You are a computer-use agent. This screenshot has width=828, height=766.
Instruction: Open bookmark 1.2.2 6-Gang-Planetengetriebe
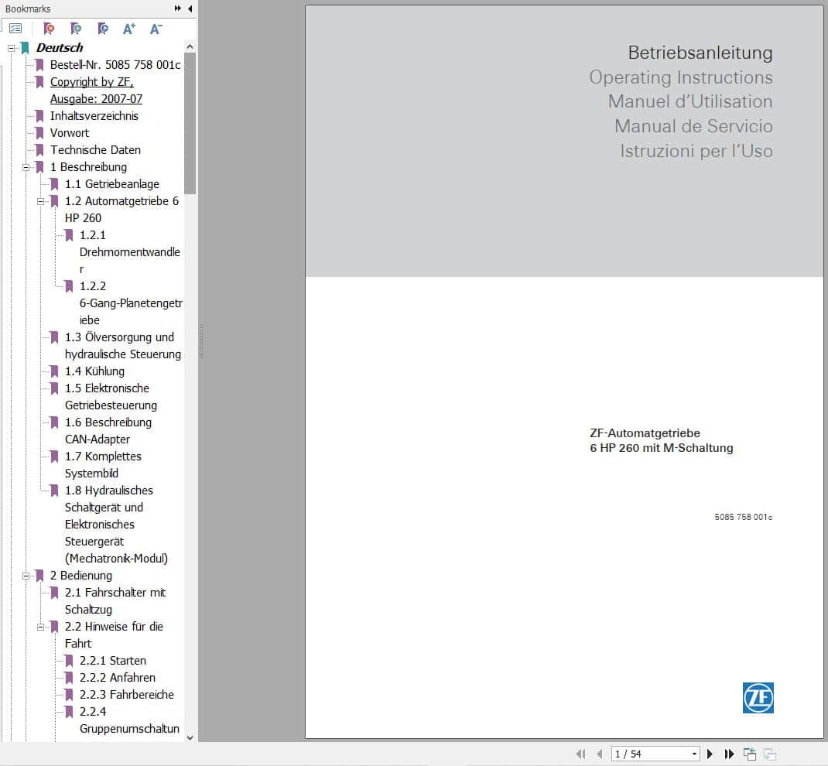pos(131,303)
